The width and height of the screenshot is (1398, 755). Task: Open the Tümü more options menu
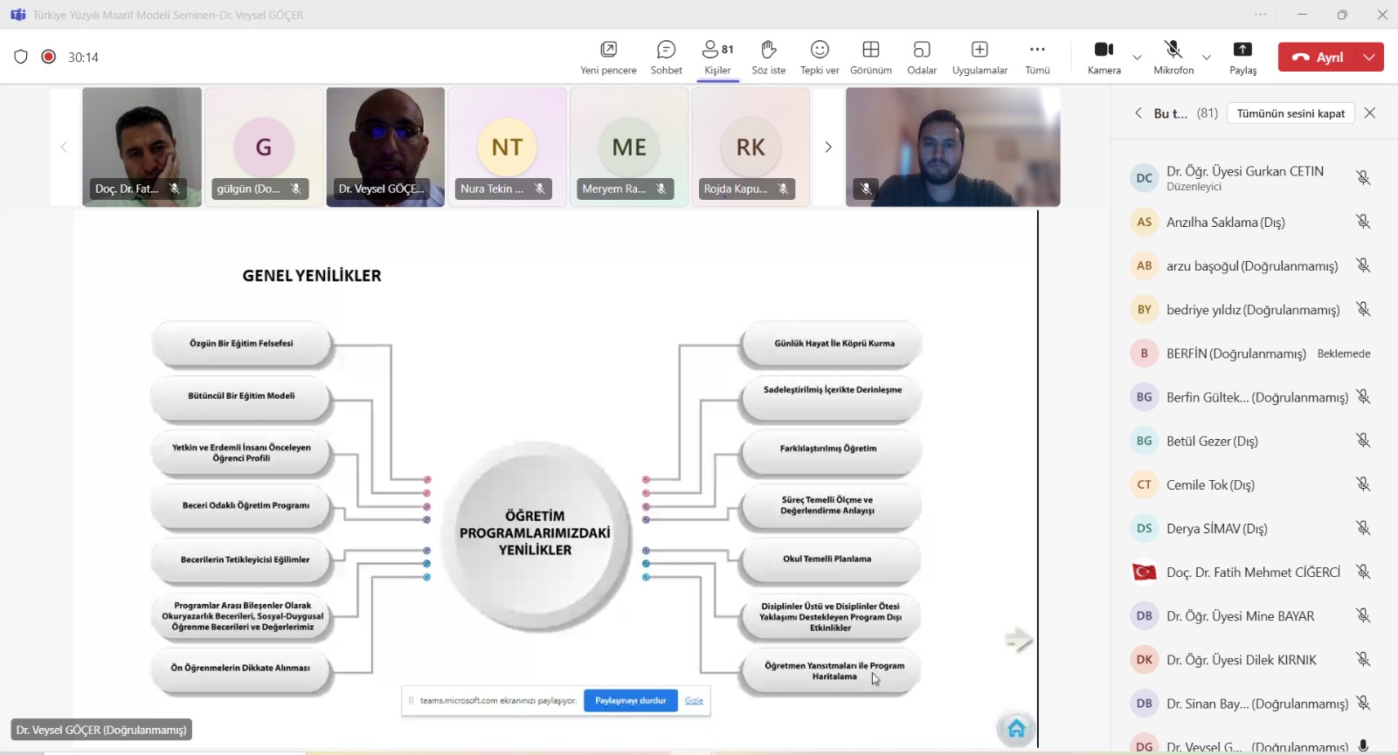[1037, 57]
